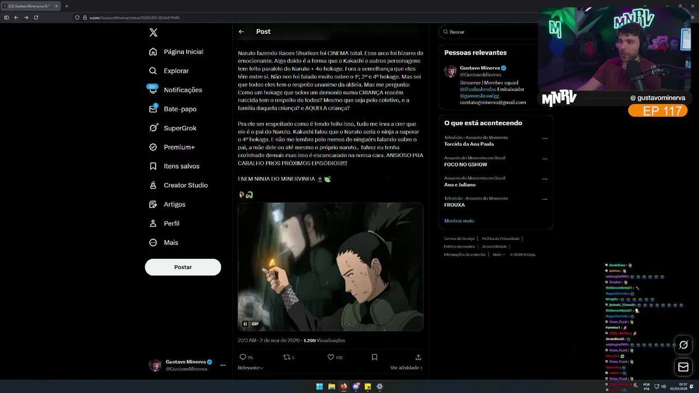Viewport: 699px width, 393px height.
Task: Click browser back navigation arrow
Action: (x=16, y=17)
